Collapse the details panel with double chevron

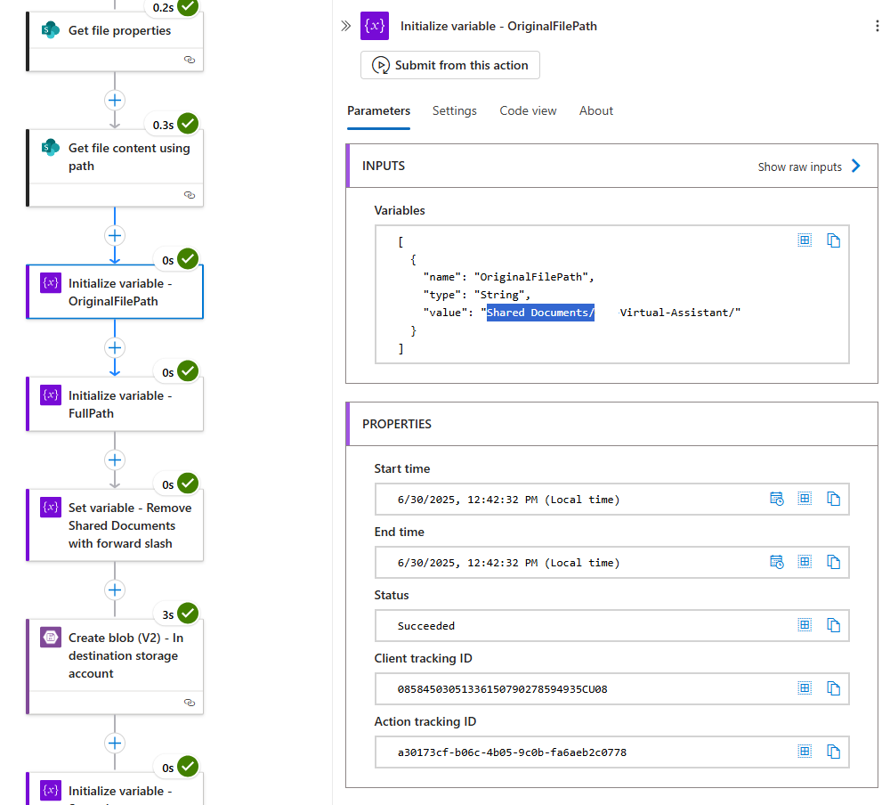(346, 26)
